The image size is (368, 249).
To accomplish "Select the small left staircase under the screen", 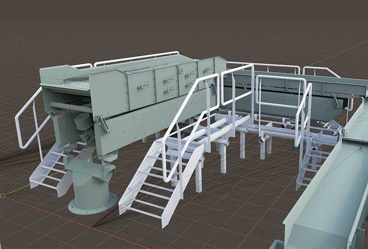I will tap(51, 168).
